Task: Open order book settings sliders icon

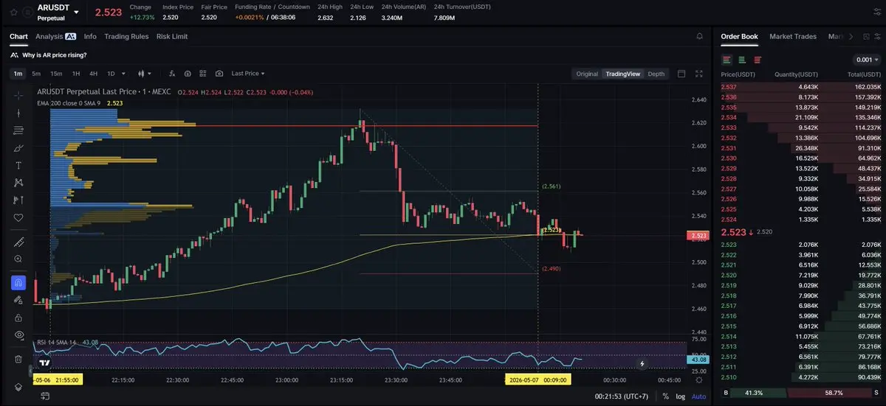Action: click(876, 36)
